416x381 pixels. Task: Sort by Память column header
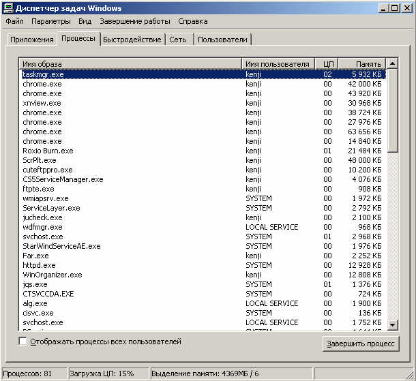point(362,64)
